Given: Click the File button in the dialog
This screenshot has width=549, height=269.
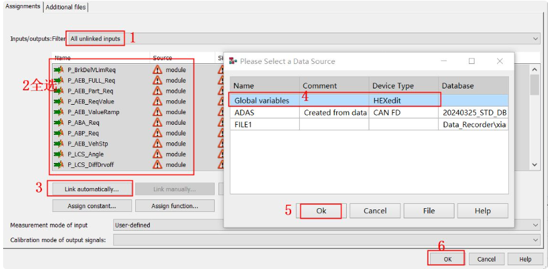Looking at the screenshot, I should tap(429, 211).
